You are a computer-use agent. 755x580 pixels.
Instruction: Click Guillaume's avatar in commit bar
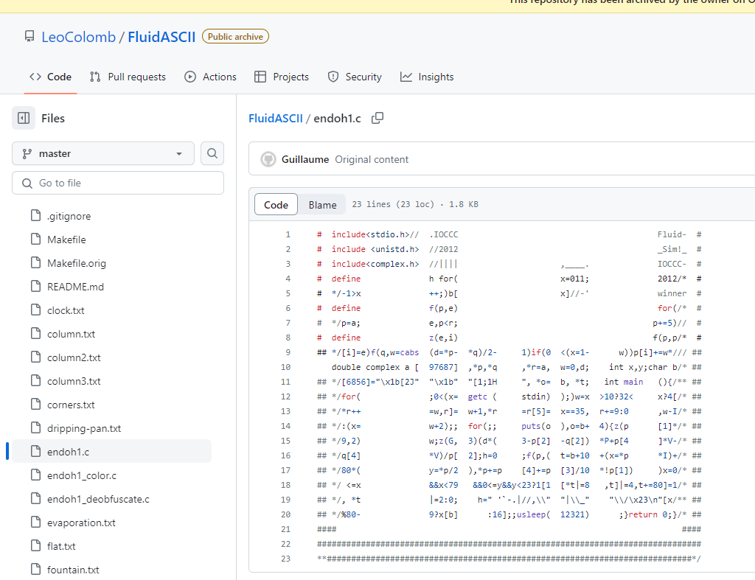(x=268, y=159)
